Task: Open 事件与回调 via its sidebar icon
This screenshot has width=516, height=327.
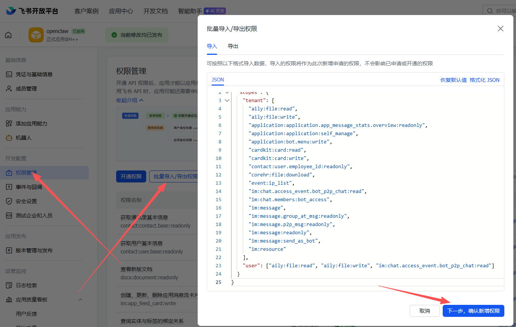Action: coord(8,187)
